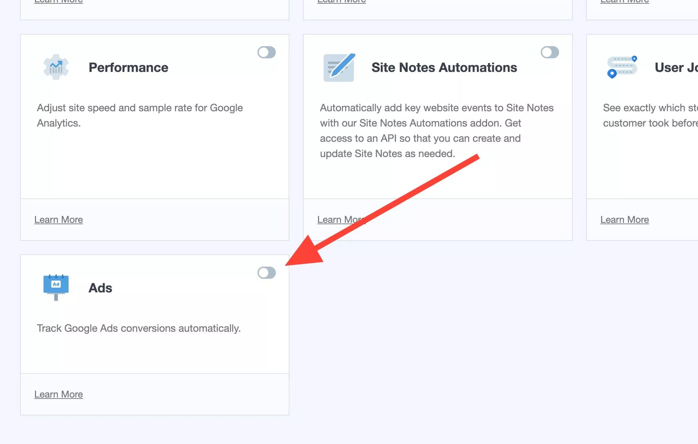Click the Automatically add key website events text
This screenshot has height=444, width=698.
click(436, 131)
